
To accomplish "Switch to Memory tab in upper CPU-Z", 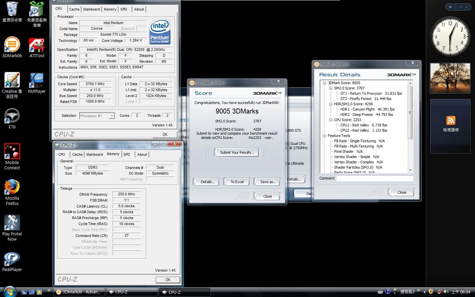I will click(110, 9).
